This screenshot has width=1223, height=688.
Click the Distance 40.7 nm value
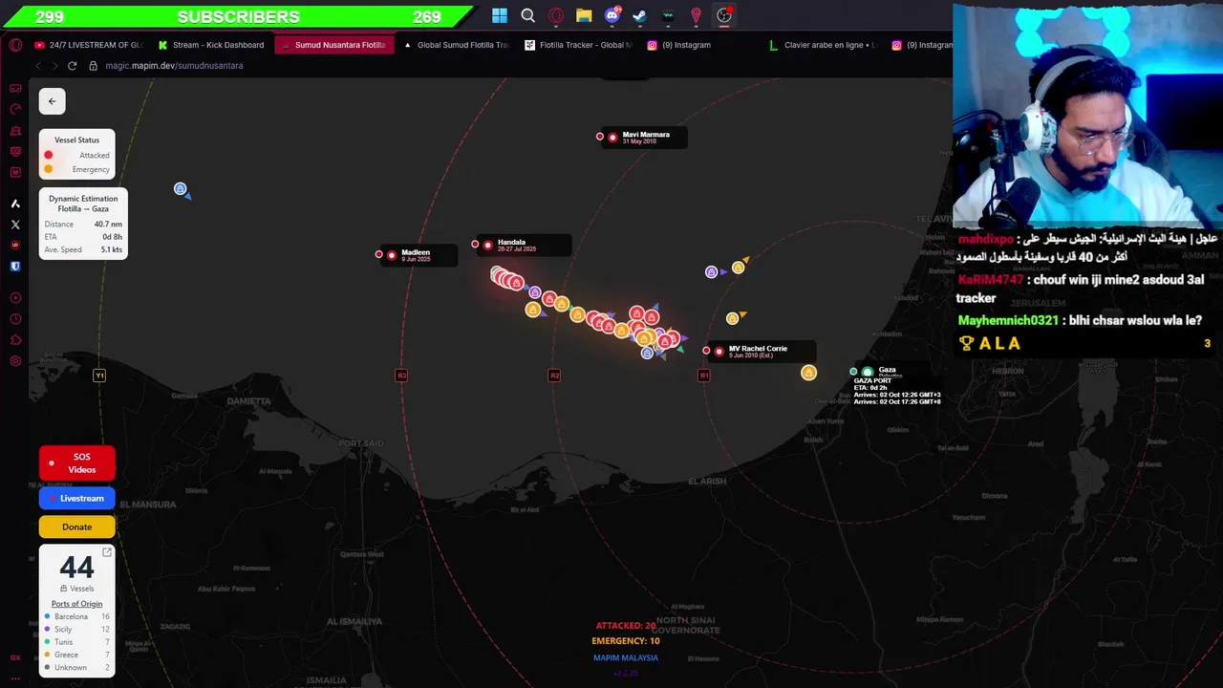pyautogui.click(x=108, y=225)
